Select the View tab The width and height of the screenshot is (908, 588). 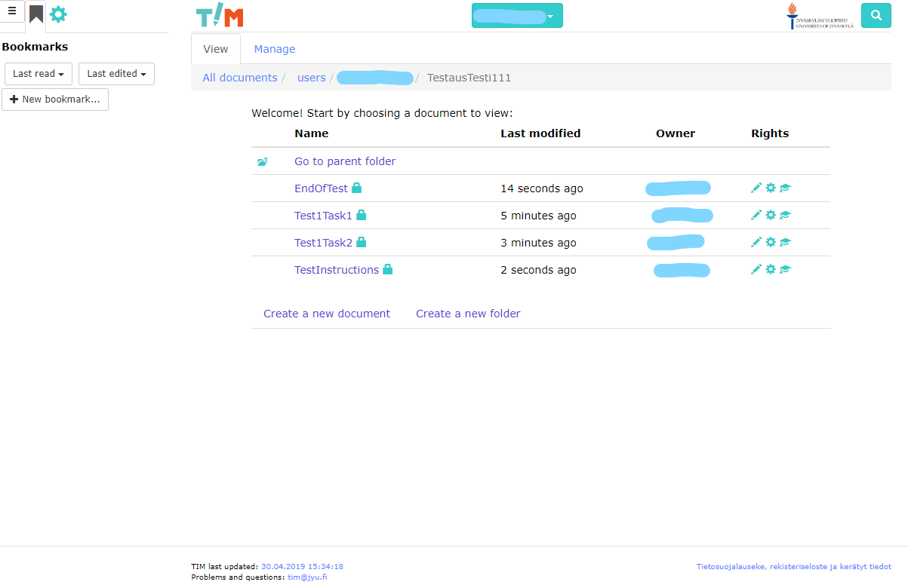[x=215, y=48]
